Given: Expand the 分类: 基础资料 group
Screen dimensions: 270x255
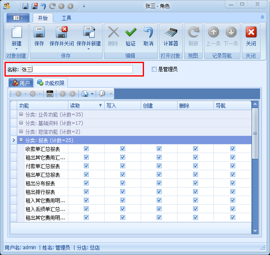Looking at the screenshot, I should click(x=21, y=123).
